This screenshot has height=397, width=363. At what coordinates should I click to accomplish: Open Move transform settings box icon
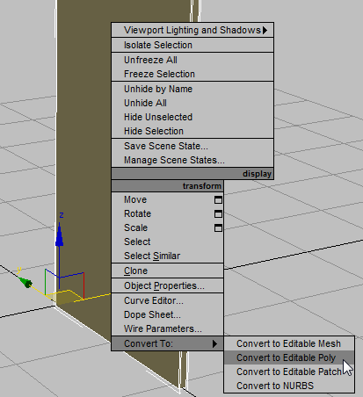point(218,200)
